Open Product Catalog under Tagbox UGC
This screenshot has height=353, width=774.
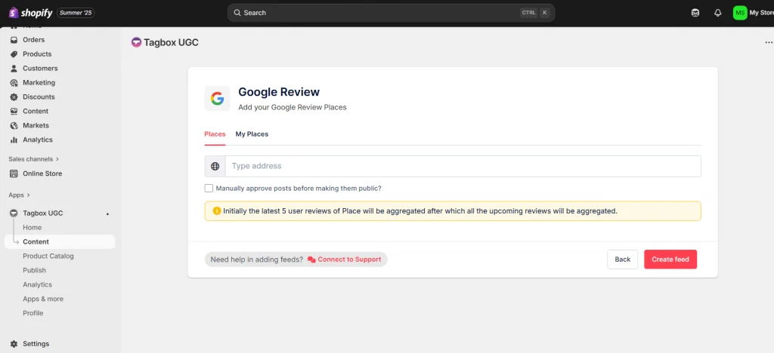(x=48, y=256)
